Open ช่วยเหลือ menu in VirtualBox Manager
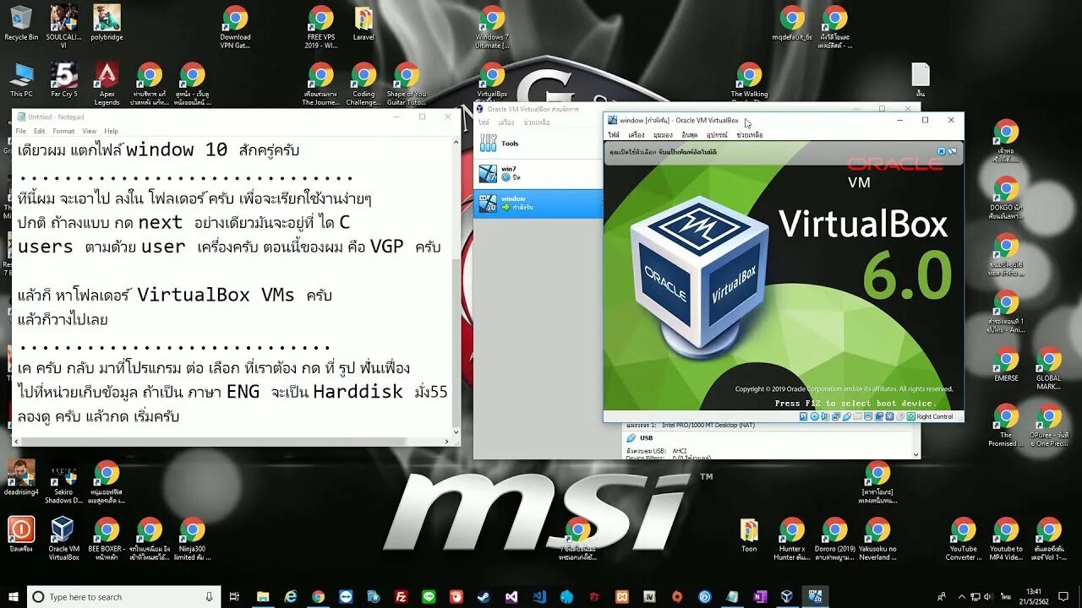The image size is (1082, 608). [536, 122]
